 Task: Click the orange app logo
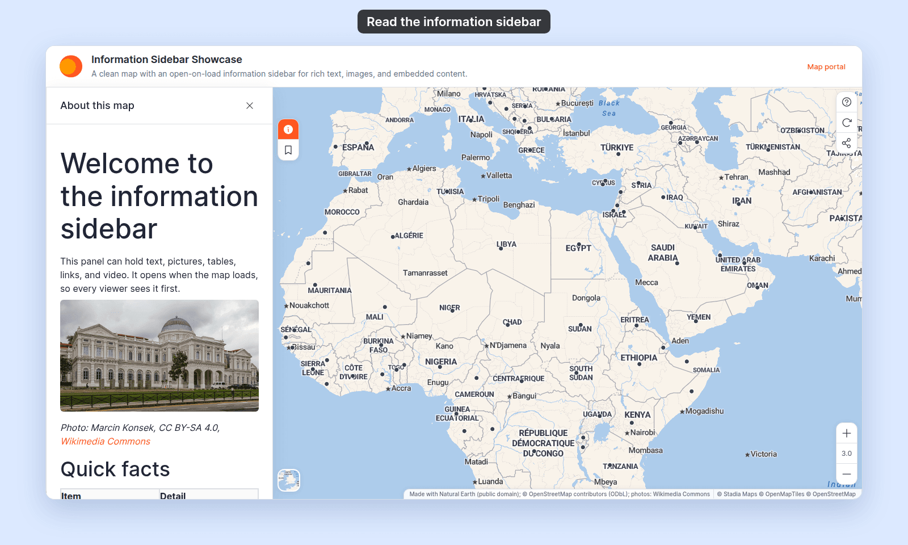pos(71,66)
